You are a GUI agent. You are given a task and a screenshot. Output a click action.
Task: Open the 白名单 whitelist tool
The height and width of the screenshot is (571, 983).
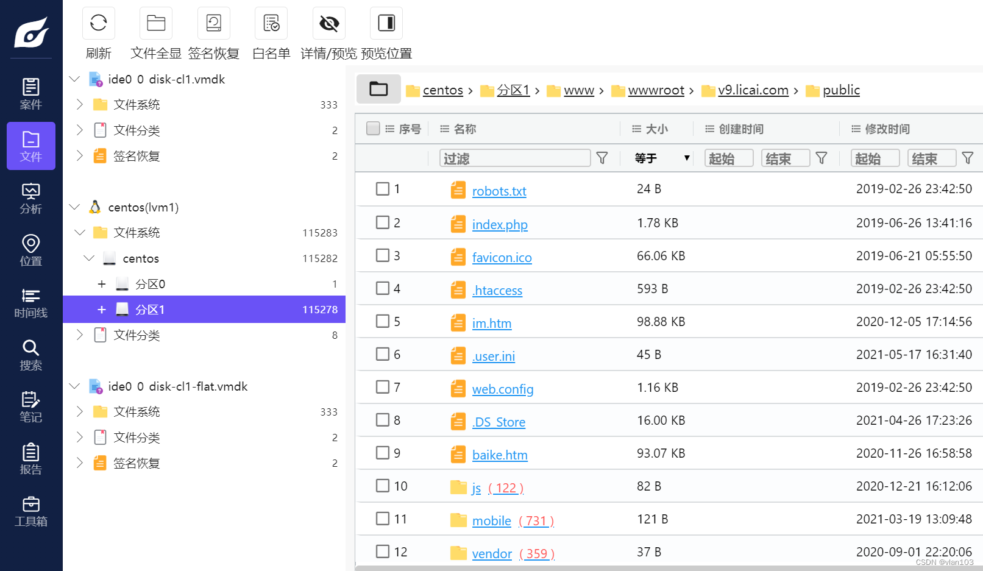[271, 23]
